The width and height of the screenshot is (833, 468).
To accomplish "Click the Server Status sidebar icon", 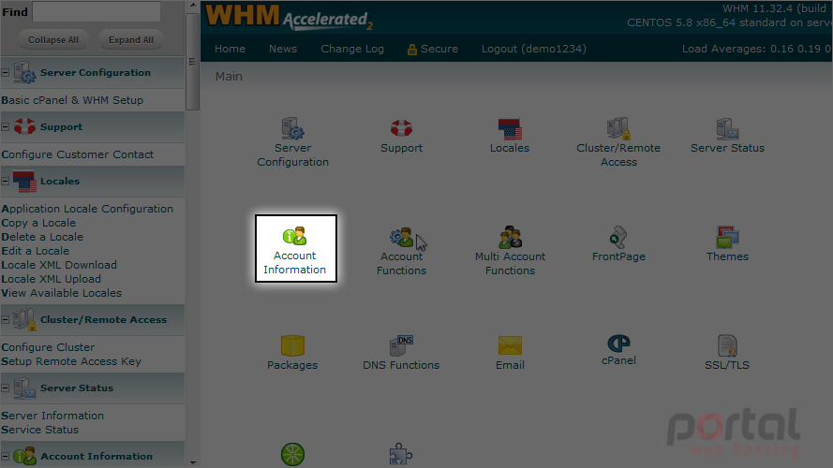I will 24,388.
